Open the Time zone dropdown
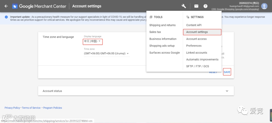272x123 pixels. 107,54
